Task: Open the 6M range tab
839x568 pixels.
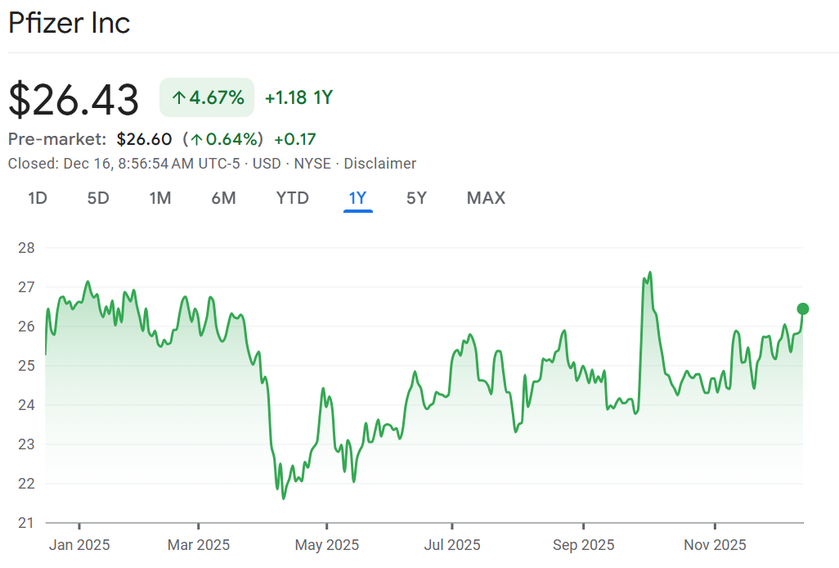Action: coord(223,198)
